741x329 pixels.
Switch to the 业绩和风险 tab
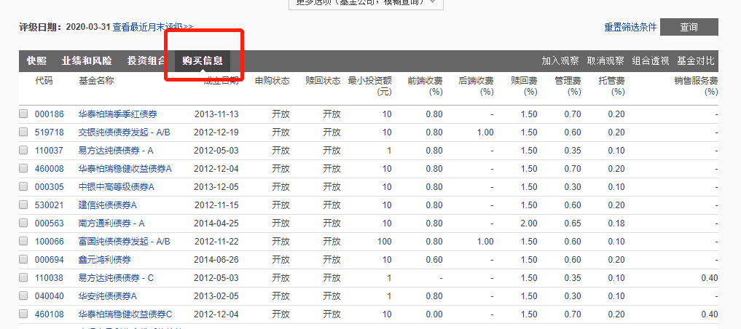87,61
